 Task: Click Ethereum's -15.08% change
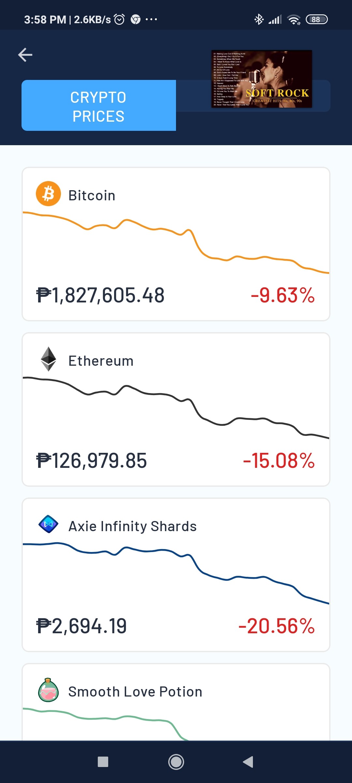pos(279,461)
